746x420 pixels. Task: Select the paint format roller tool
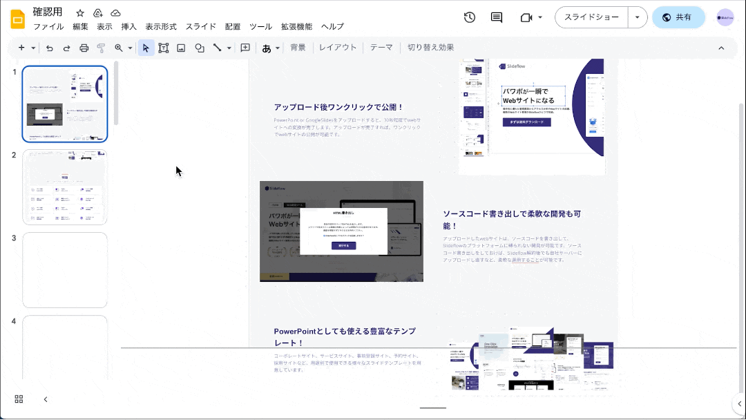[101, 48]
